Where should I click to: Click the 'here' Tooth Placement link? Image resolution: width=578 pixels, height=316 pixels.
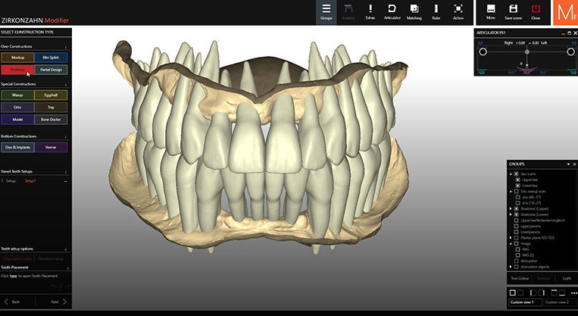[13, 276]
